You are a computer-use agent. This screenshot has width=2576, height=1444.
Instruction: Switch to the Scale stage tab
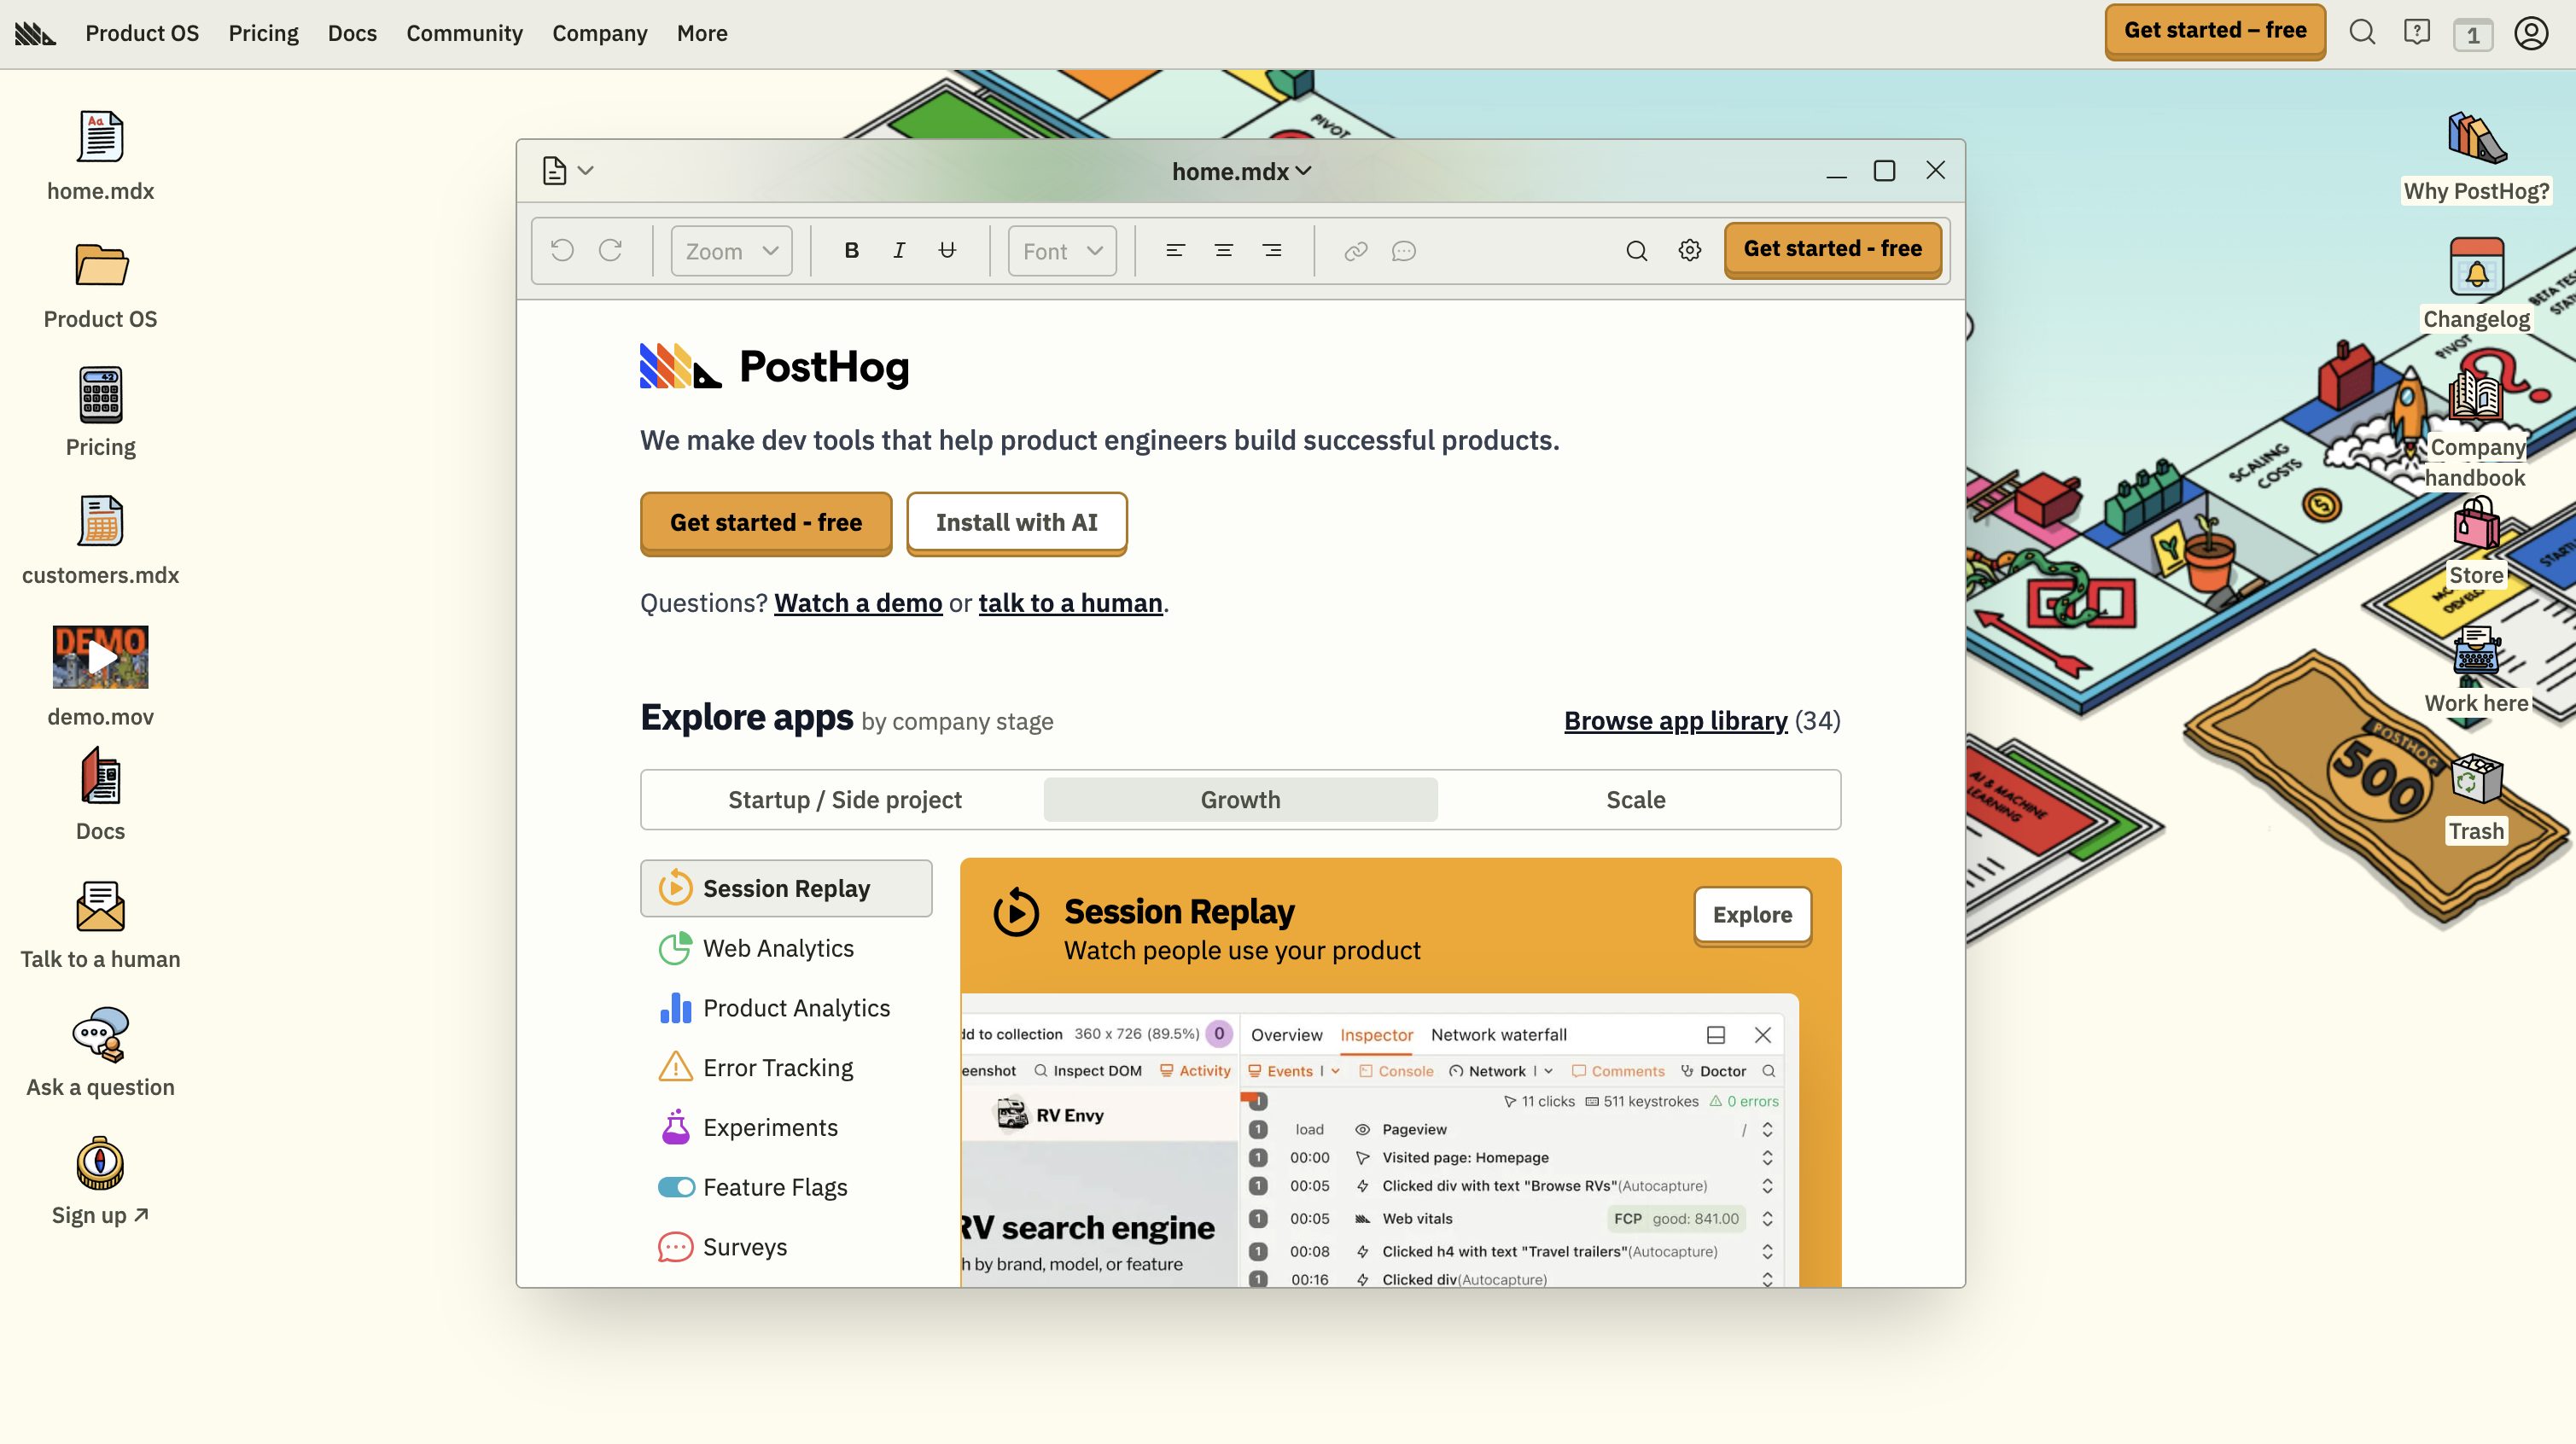click(x=1635, y=800)
